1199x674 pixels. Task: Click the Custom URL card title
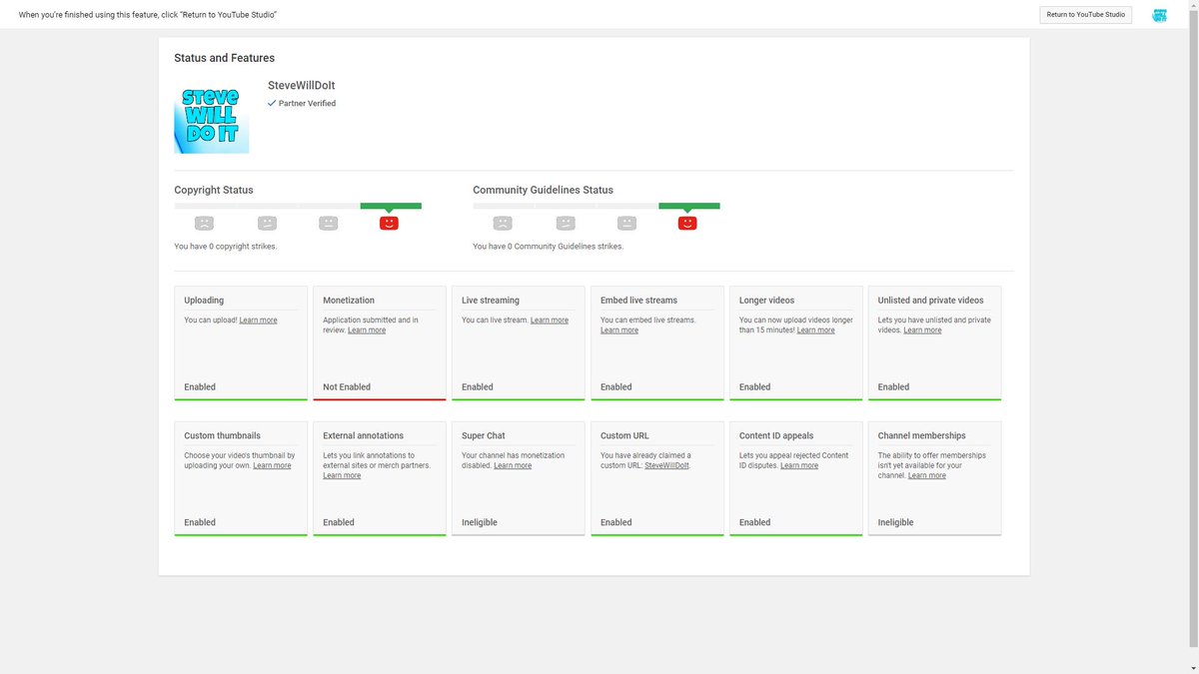(x=624, y=436)
